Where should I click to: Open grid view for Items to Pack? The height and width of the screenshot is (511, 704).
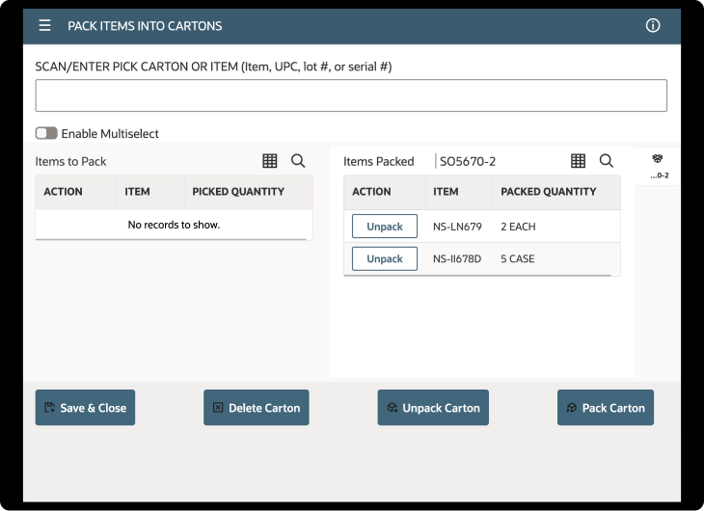[270, 161]
